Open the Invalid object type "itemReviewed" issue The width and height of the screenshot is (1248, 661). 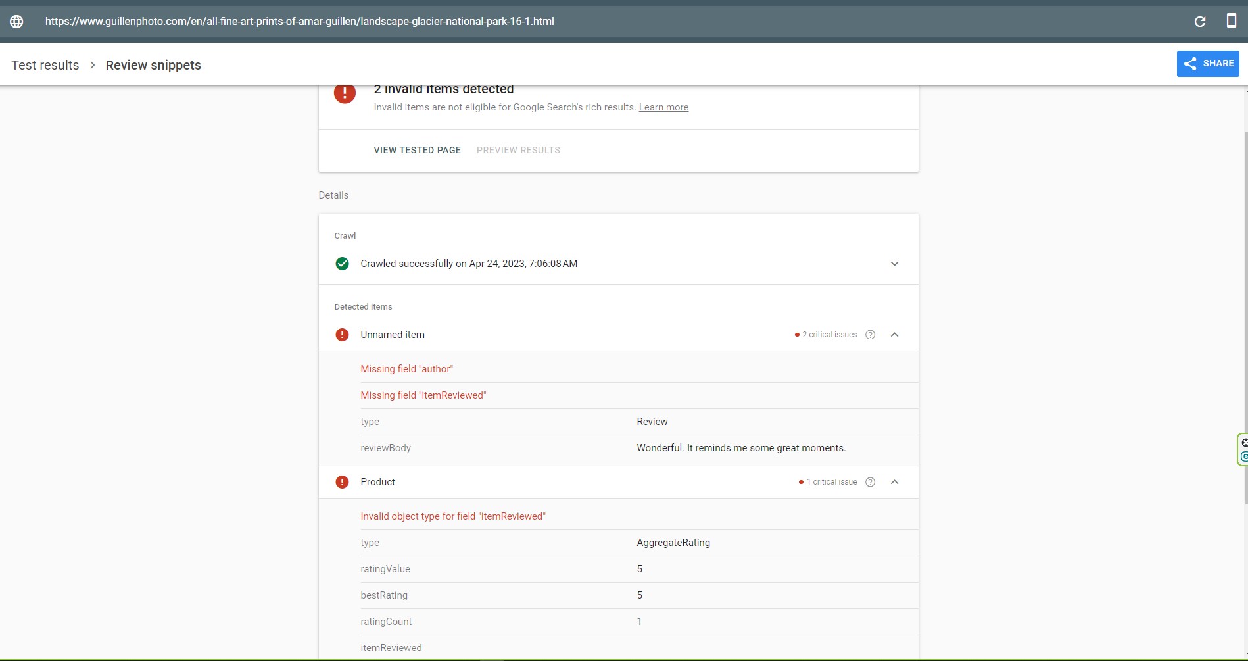point(453,516)
